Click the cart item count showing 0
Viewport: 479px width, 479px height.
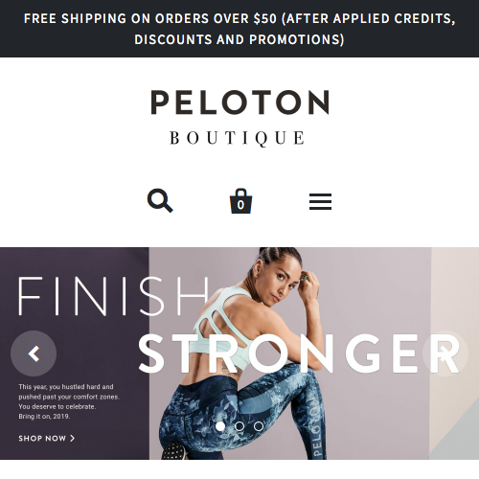click(x=240, y=205)
